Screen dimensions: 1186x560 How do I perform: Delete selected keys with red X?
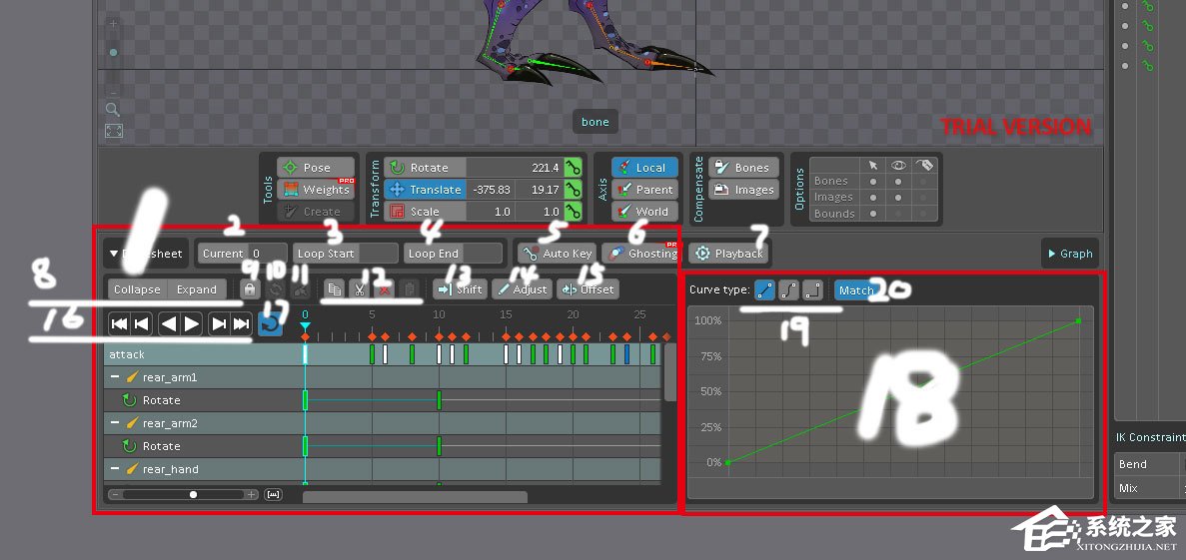click(385, 288)
